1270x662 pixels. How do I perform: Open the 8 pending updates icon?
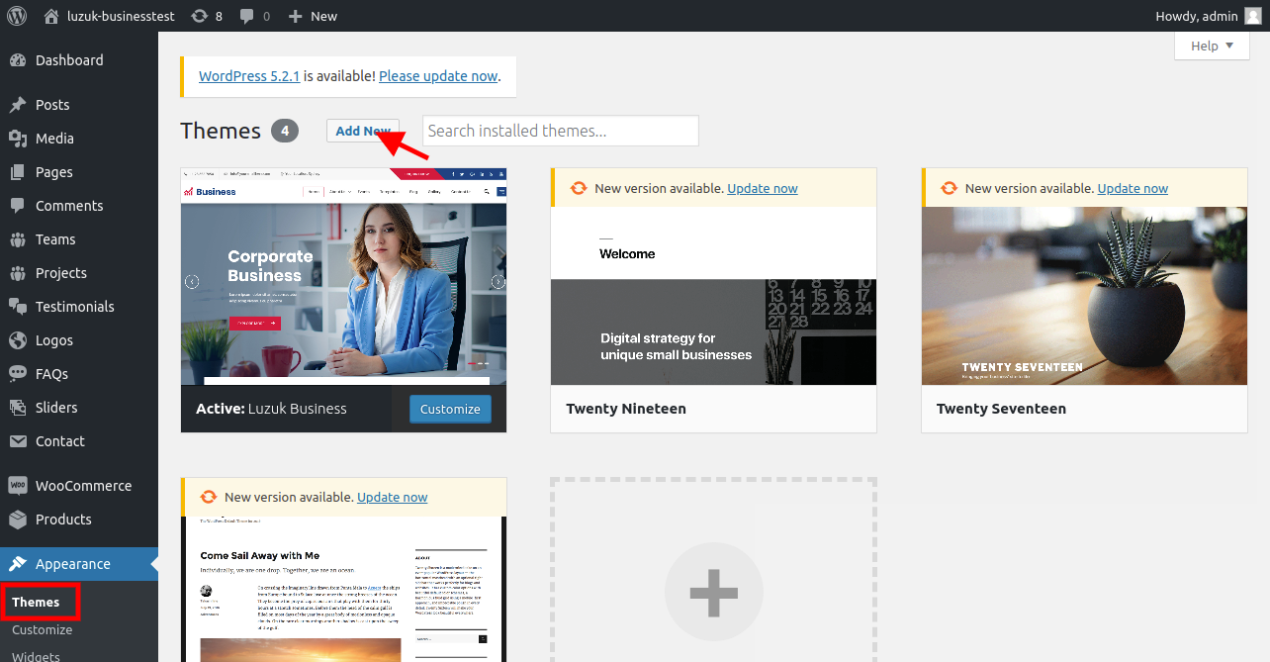[x=206, y=16]
